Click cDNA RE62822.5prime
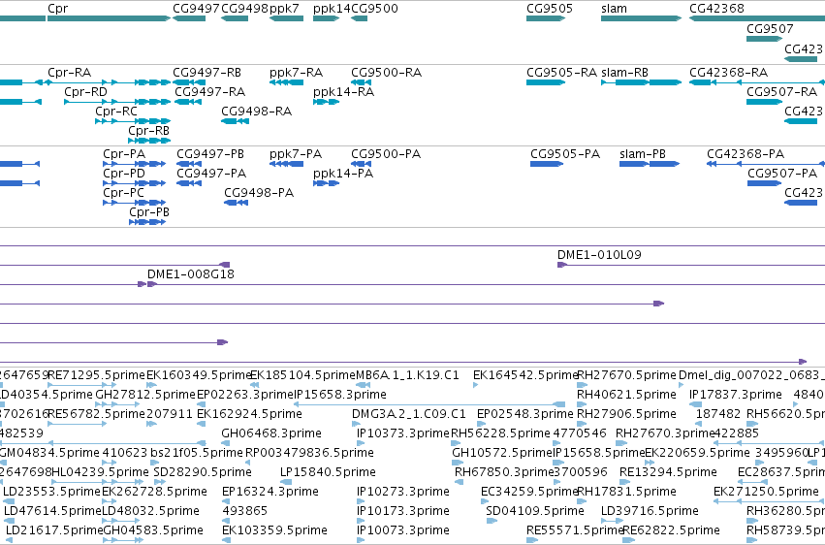This screenshot has width=825, height=545. (628, 540)
